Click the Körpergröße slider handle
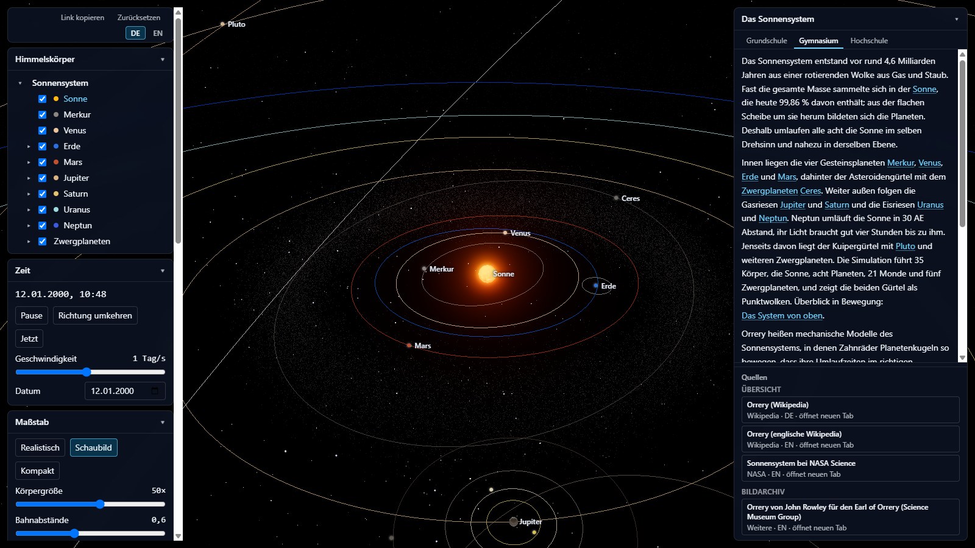Screen dimensions: 975x548 (100, 504)
